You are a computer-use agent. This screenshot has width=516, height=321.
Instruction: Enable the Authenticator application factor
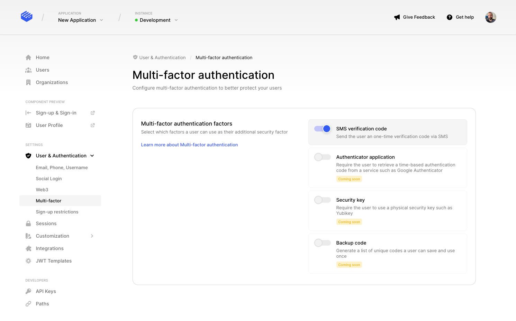(322, 157)
